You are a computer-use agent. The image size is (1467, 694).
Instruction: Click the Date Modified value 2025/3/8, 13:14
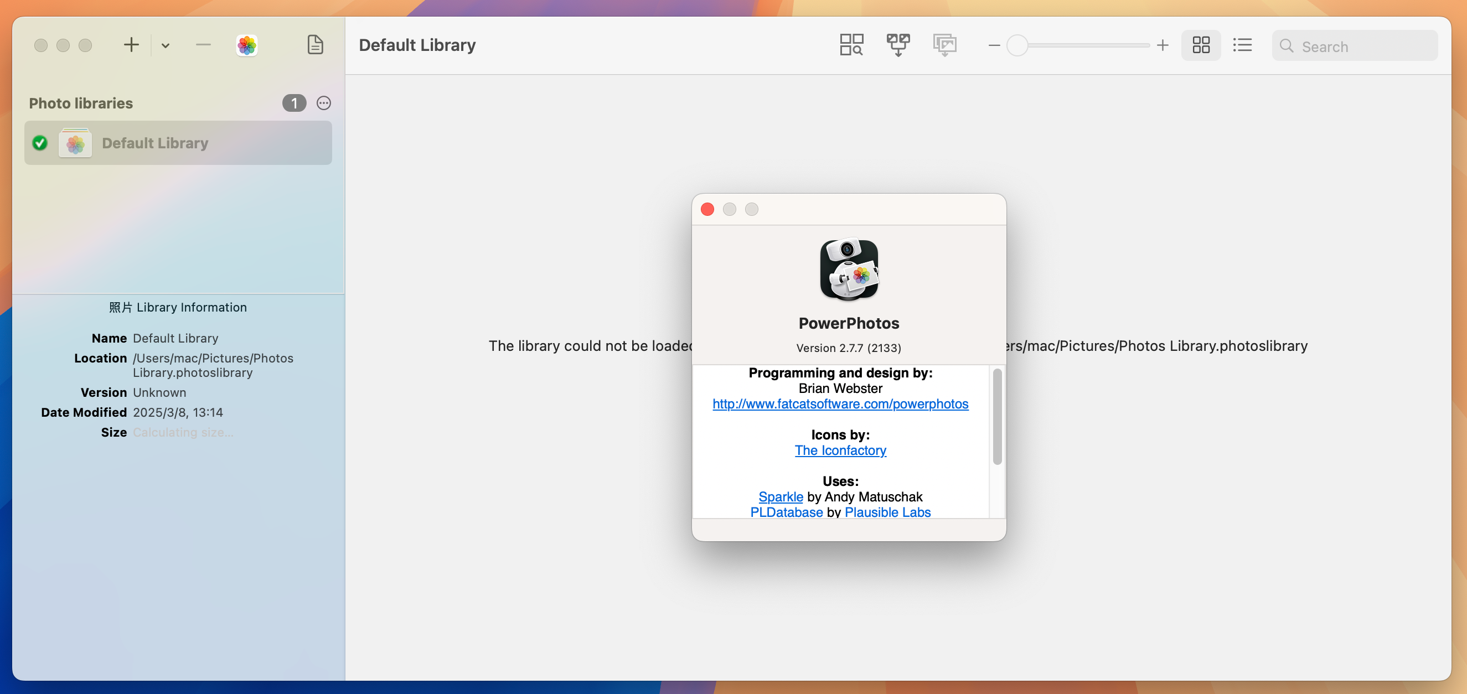178,412
